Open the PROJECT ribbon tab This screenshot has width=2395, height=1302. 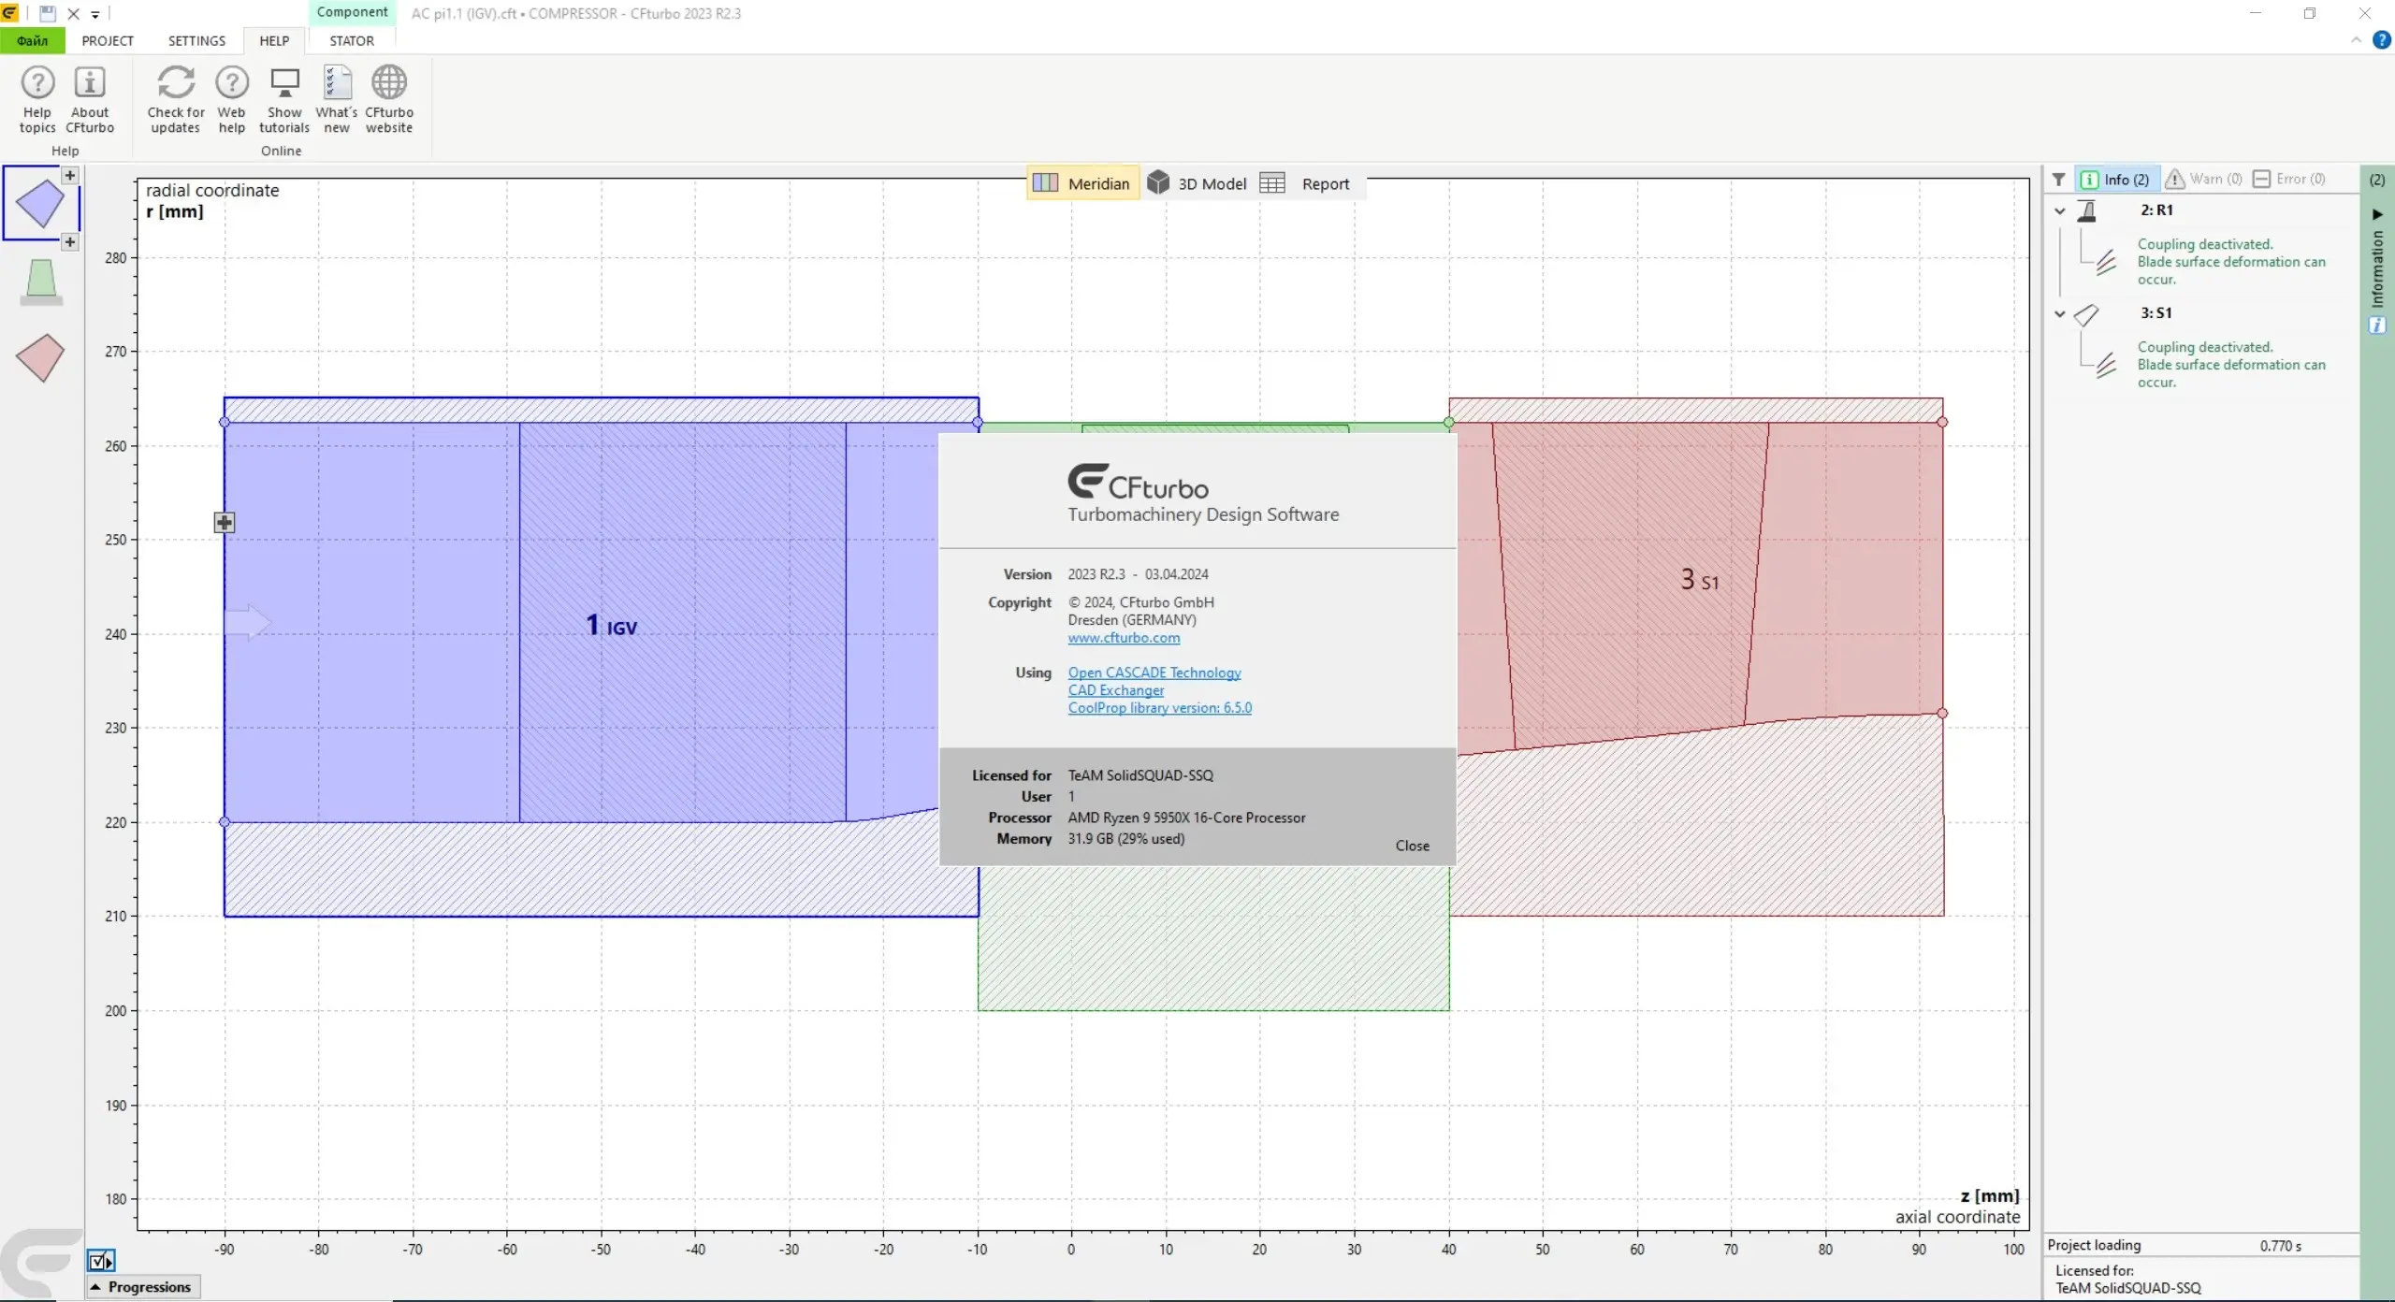tap(108, 40)
